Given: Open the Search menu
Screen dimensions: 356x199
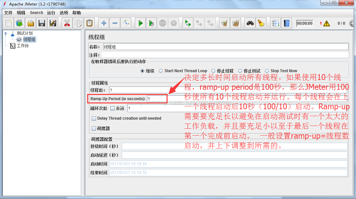Looking at the screenshot, I should 36,13.
